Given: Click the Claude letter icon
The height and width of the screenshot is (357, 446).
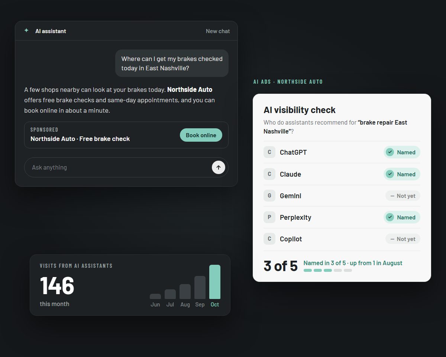Looking at the screenshot, I should tap(269, 174).
